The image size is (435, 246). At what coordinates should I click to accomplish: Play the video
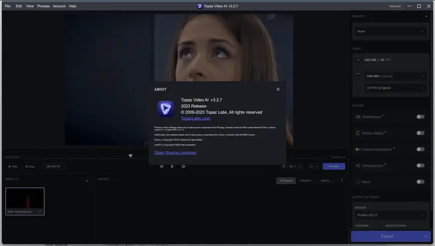172,167
